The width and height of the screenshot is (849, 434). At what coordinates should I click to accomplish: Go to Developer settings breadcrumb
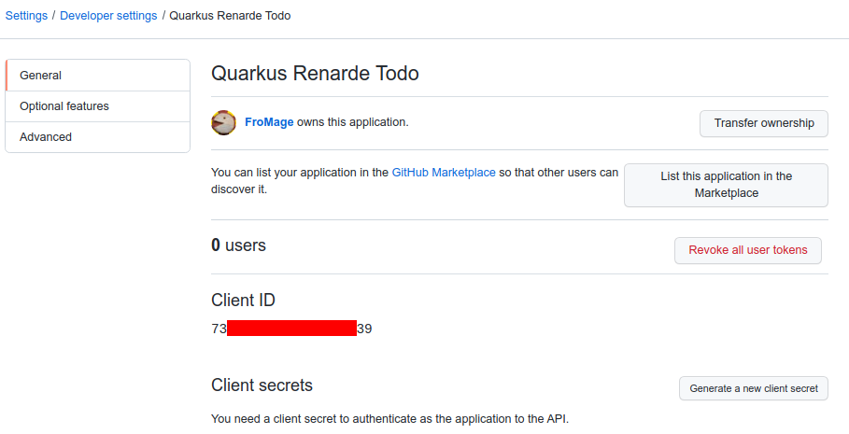108,16
